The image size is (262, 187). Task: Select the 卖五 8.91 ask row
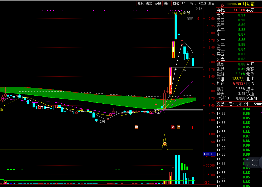click(239, 15)
